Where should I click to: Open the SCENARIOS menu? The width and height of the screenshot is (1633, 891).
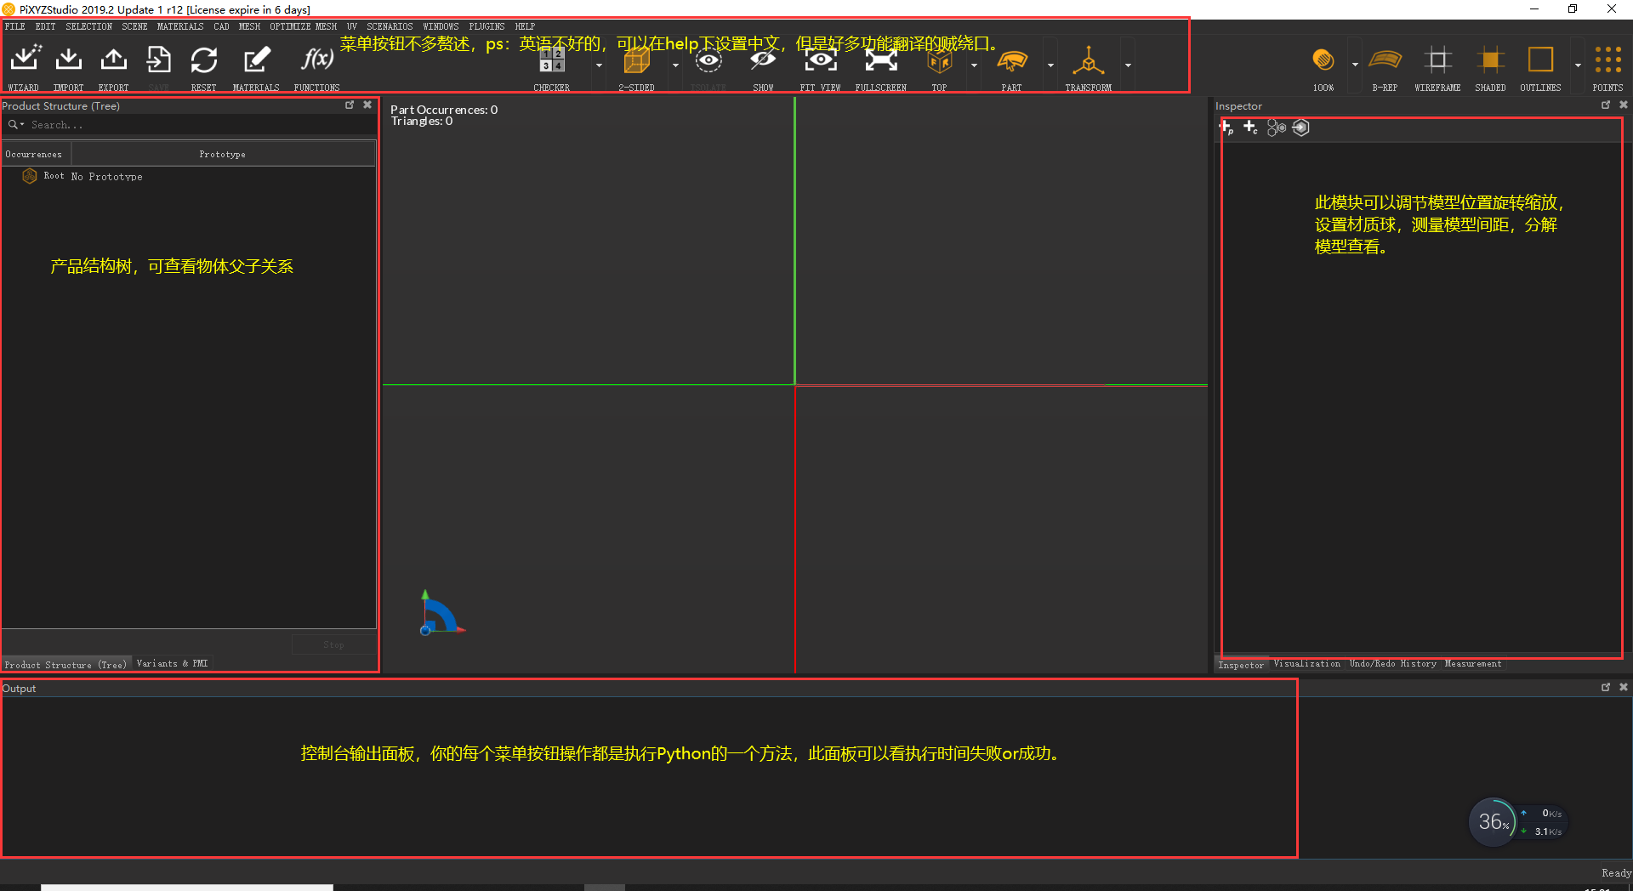tap(390, 26)
